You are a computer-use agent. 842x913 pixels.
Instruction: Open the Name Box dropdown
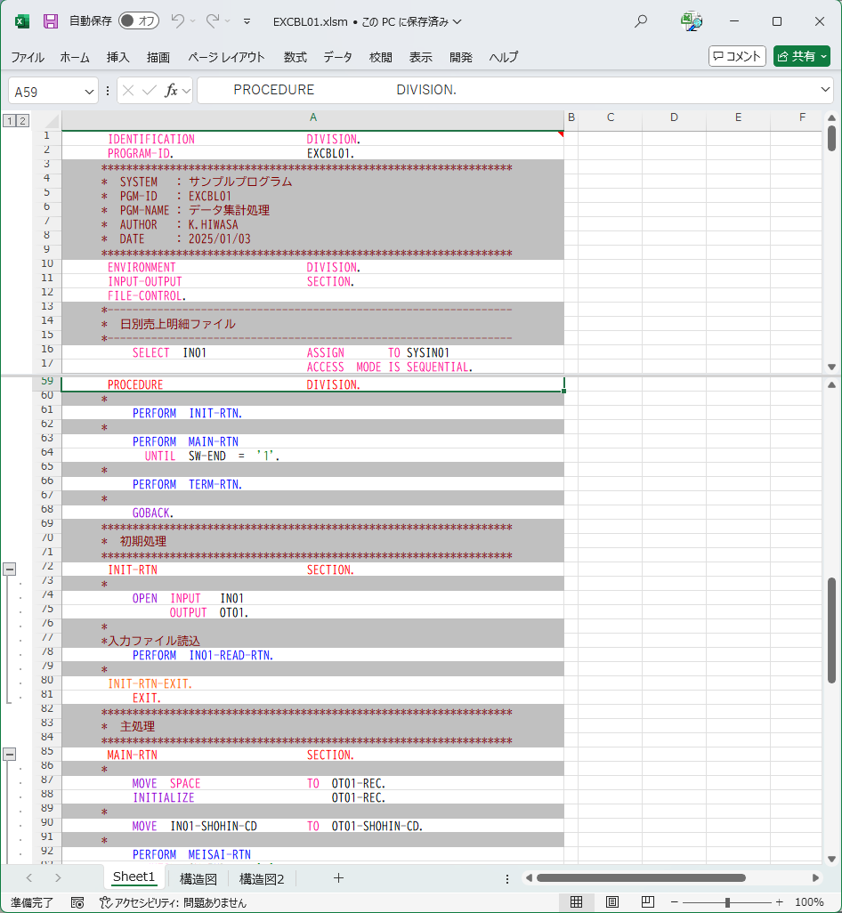(x=89, y=91)
